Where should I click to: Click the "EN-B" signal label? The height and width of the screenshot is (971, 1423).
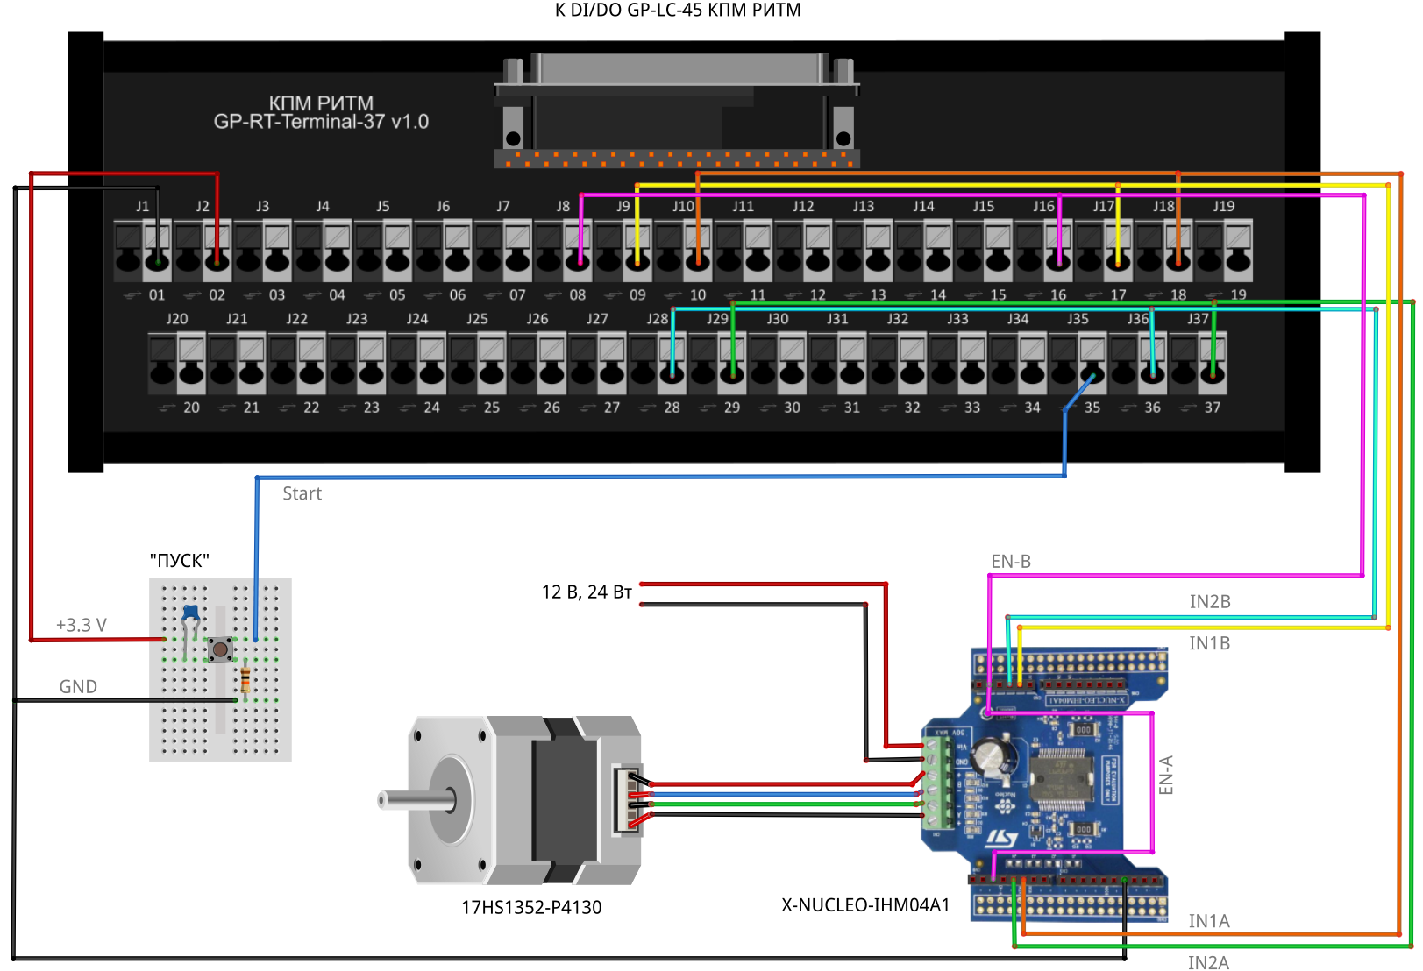pyautogui.click(x=1010, y=562)
